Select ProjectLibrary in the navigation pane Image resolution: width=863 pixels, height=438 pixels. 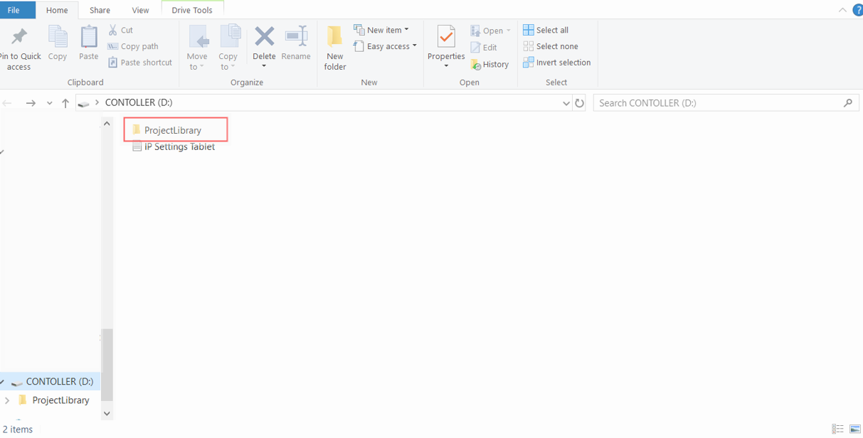(x=60, y=400)
